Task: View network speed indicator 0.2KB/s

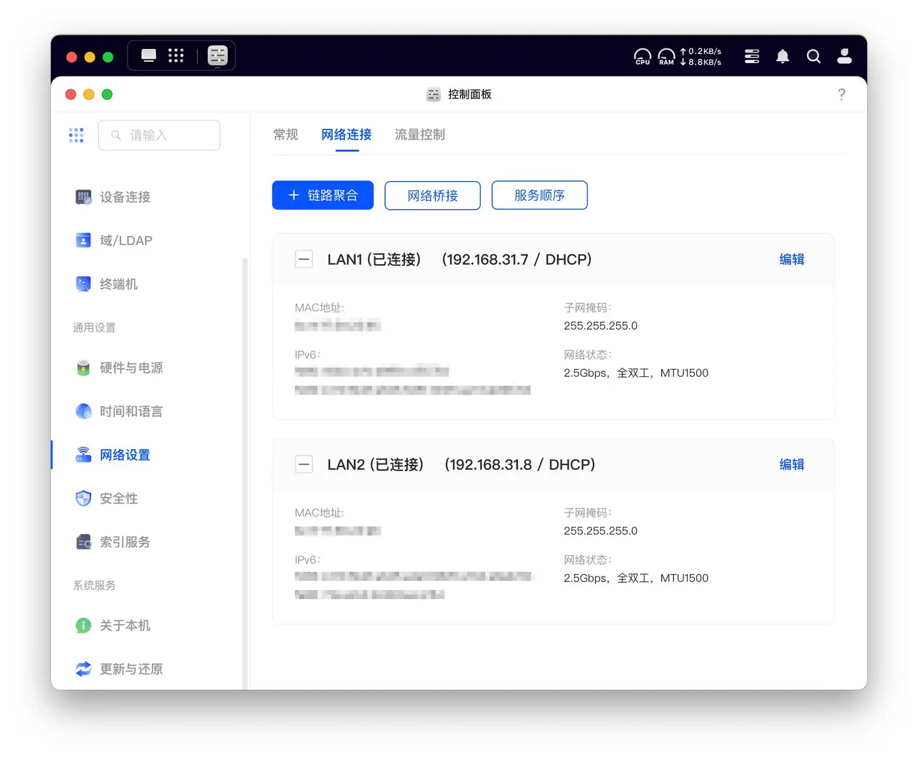Action: click(x=701, y=51)
